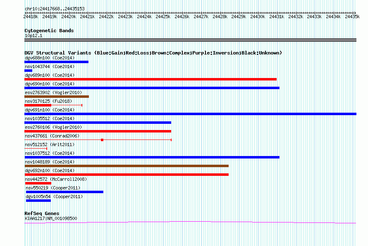The width and height of the screenshot is (368, 246).
Task: Click the 24431k ruler position
Action: point(277,17)
